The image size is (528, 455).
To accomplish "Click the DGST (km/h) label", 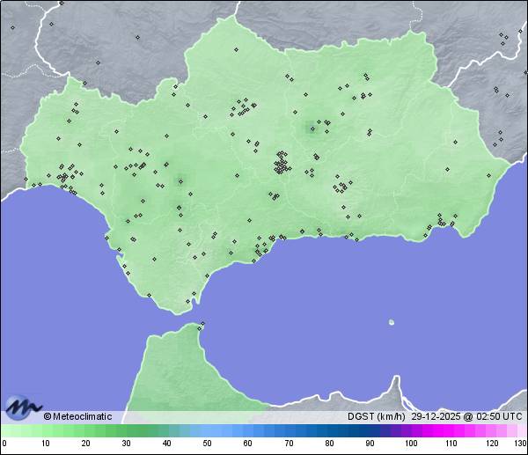I will 376,416.
